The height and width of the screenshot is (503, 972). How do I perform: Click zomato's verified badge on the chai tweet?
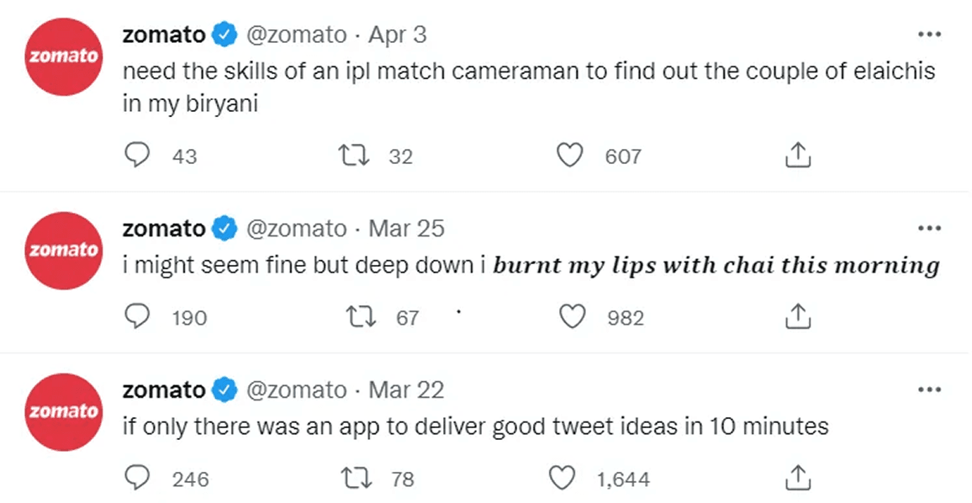click(x=223, y=227)
